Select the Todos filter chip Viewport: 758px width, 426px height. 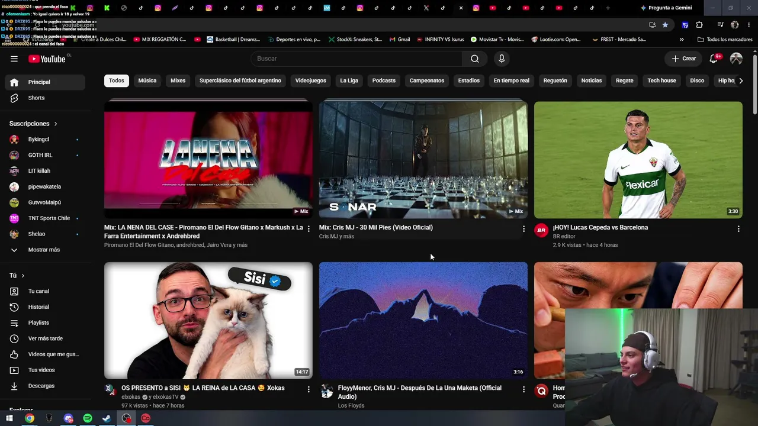[117, 80]
